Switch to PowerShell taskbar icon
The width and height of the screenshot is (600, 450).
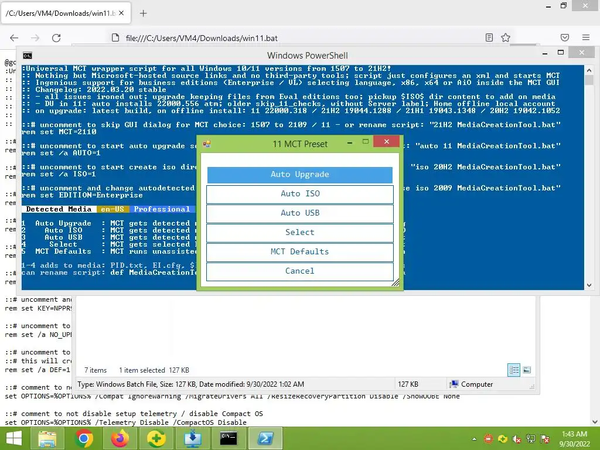(265, 438)
